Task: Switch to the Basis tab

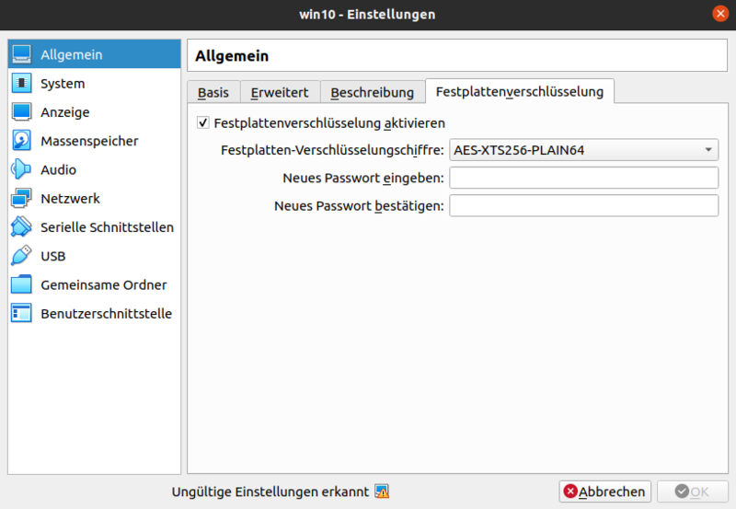Action: [x=213, y=92]
